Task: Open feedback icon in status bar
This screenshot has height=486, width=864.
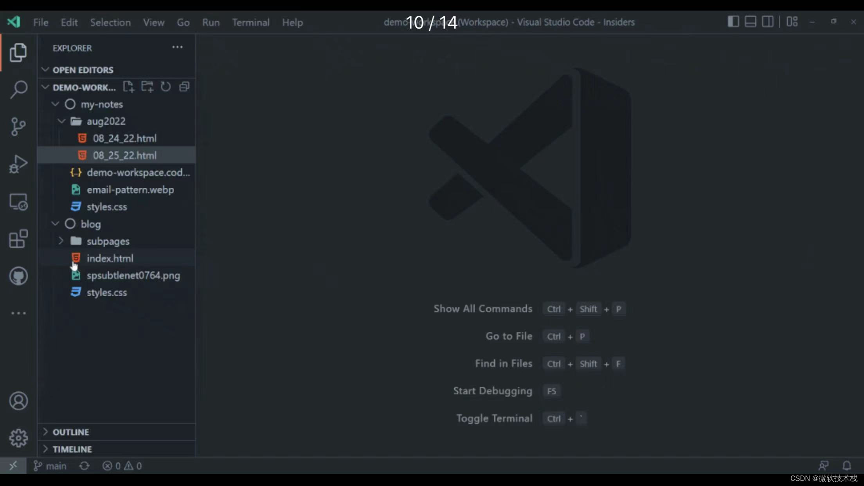Action: point(823,466)
